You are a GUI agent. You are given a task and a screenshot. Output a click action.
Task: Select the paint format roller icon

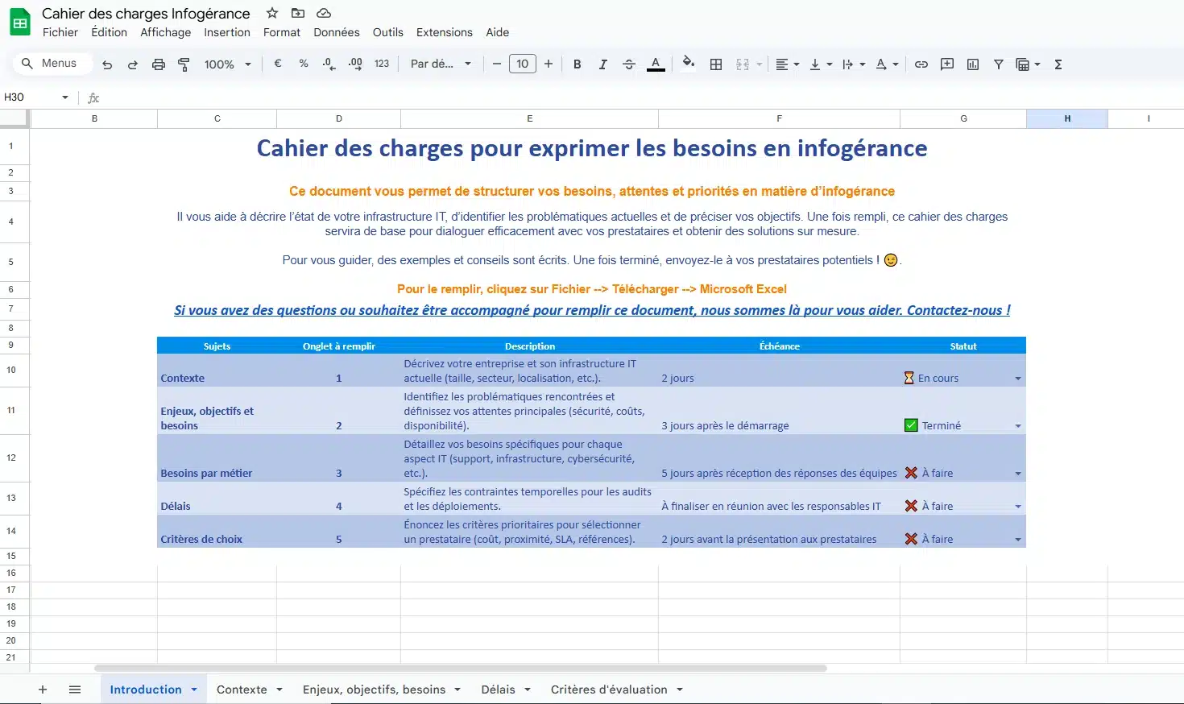point(184,64)
